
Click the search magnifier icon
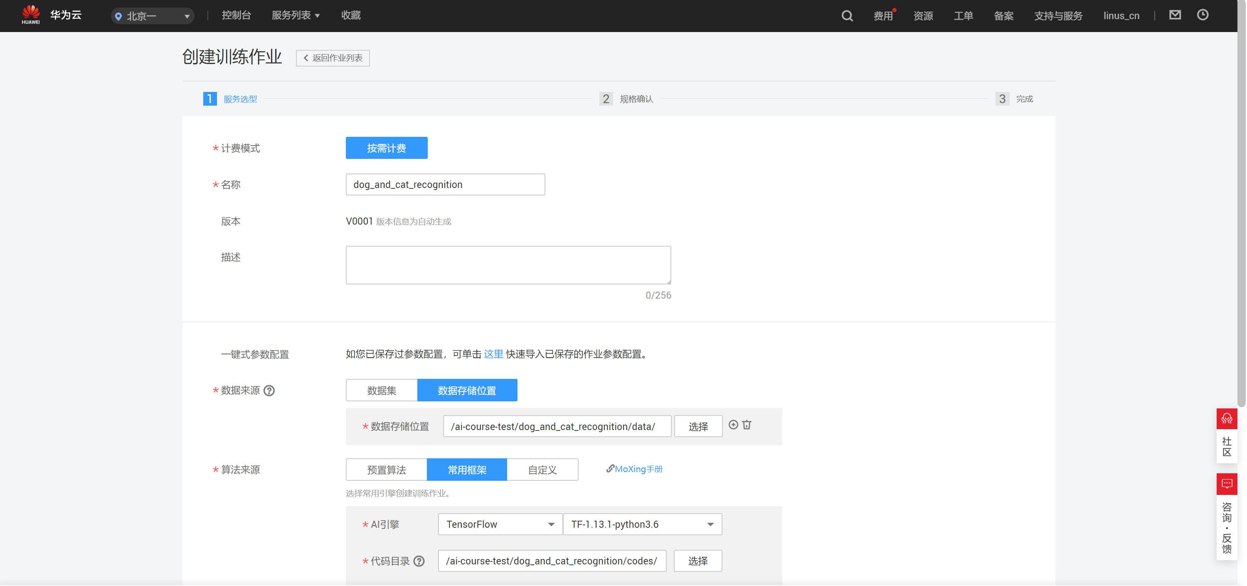(x=847, y=16)
